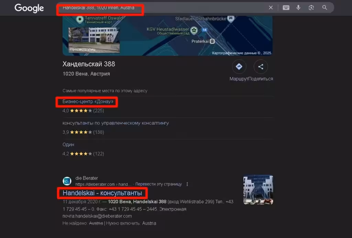
Task: Click the Картографические данные copyright text
Action: (242, 53)
